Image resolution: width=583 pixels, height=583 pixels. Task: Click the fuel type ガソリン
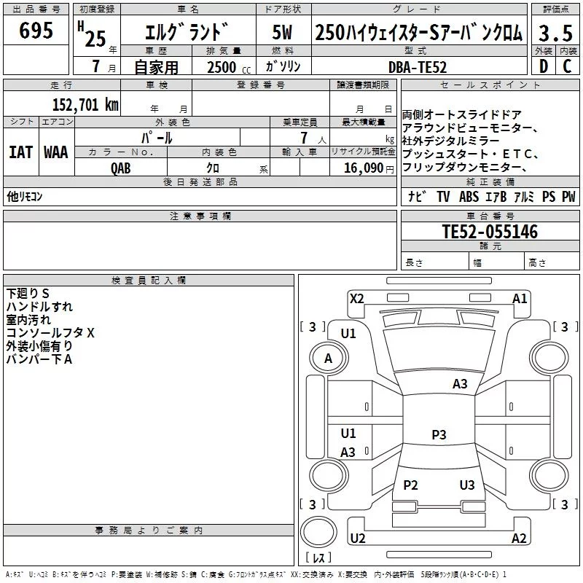coord(283,66)
